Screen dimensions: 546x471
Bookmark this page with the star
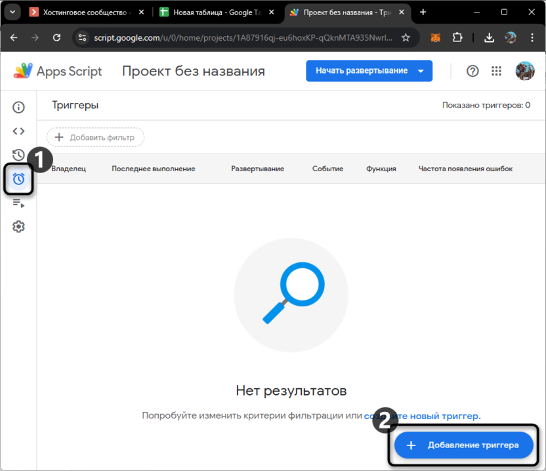click(406, 37)
